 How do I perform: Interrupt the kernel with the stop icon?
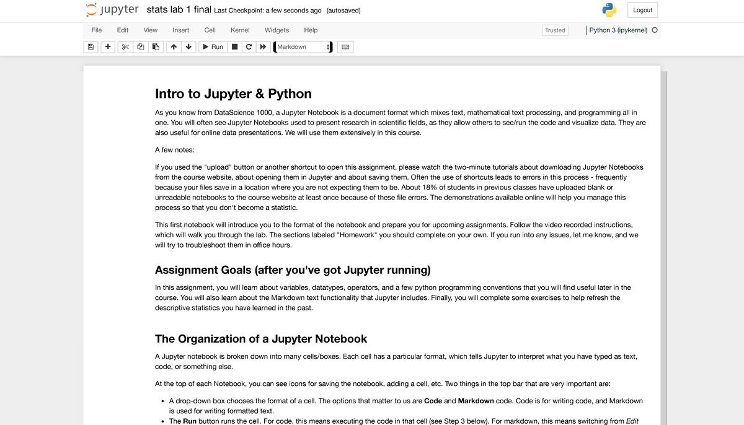[x=234, y=47]
